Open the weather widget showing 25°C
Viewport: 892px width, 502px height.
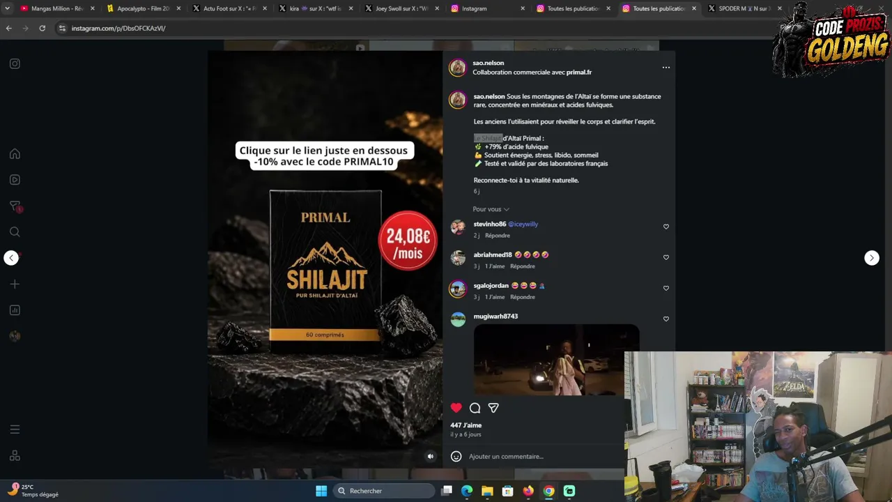pyautogui.click(x=33, y=491)
